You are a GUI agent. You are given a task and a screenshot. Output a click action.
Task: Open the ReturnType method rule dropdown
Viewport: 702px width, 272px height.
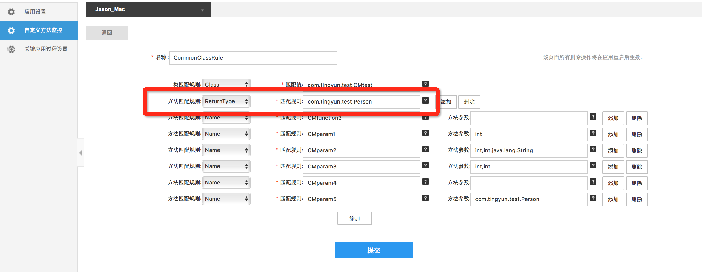coord(226,101)
